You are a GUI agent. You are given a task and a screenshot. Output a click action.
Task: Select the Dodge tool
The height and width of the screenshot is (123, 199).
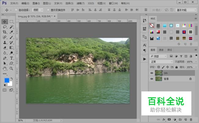pyautogui.click(x=11, y=53)
